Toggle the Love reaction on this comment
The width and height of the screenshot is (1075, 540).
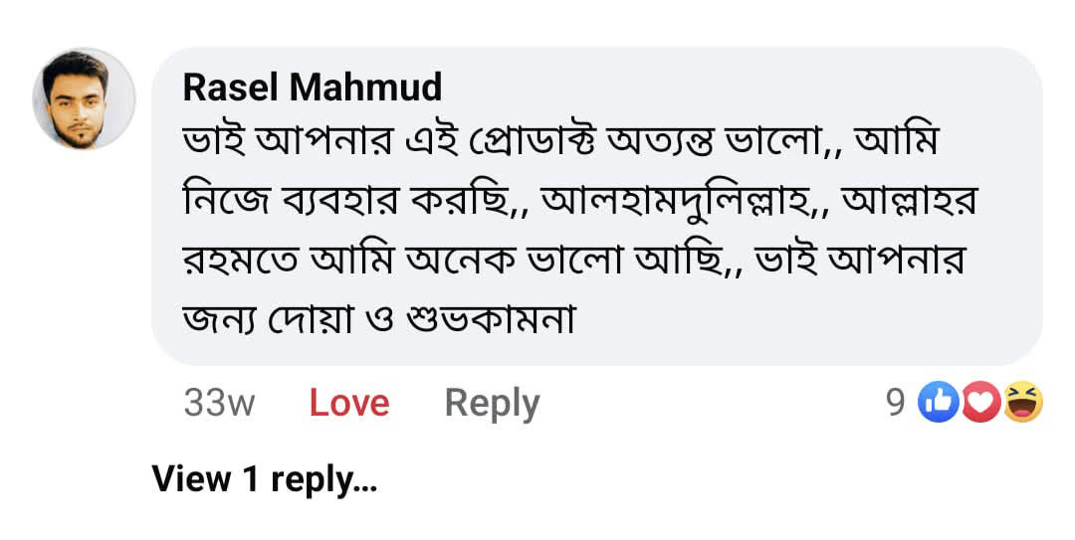[349, 403]
